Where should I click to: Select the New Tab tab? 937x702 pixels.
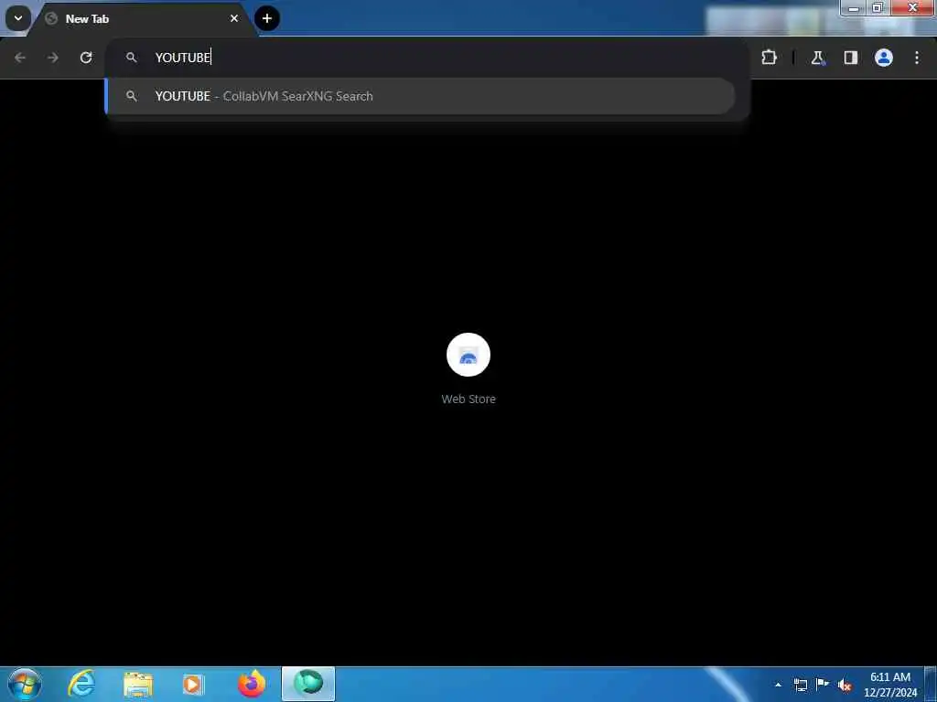coord(142,18)
